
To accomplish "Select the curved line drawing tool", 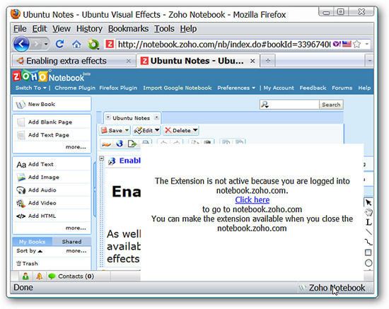I will (x=368, y=242).
